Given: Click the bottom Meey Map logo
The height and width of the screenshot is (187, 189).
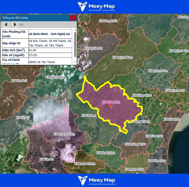Looking at the screenshot, I should pyautogui.click(x=96, y=180).
